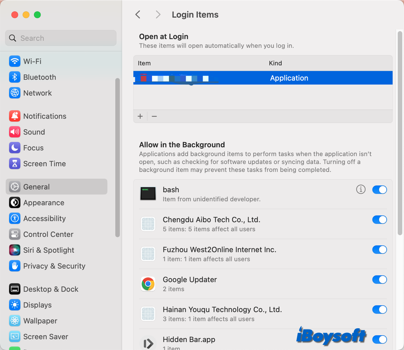
Task: Click the Google Updater Chrome icon
Action: (x=148, y=284)
